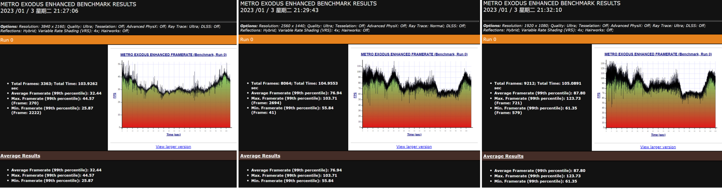Click the Total Frames: 9212 line

coord(538,86)
